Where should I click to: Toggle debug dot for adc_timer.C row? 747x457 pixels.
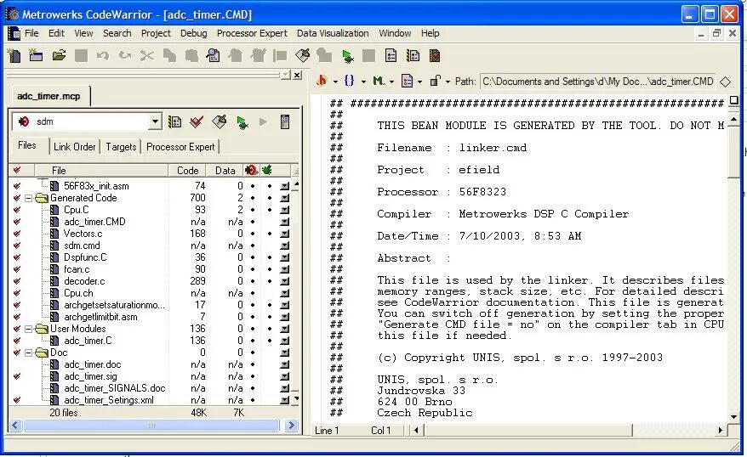pyautogui.click(x=270, y=341)
